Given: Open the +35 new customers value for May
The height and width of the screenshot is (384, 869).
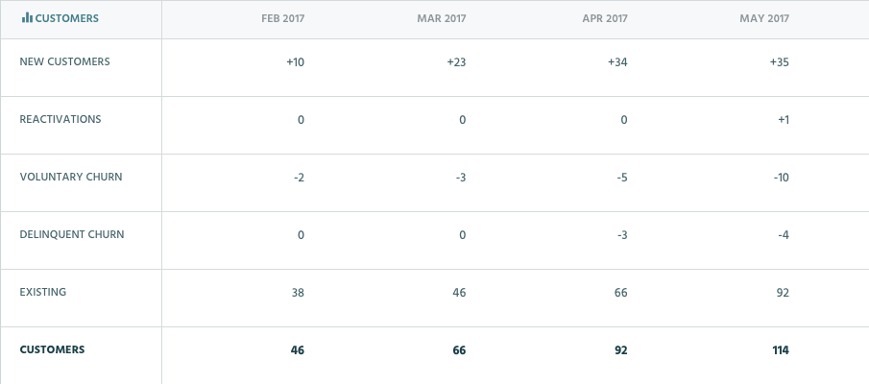Looking at the screenshot, I should pos(779,62).
